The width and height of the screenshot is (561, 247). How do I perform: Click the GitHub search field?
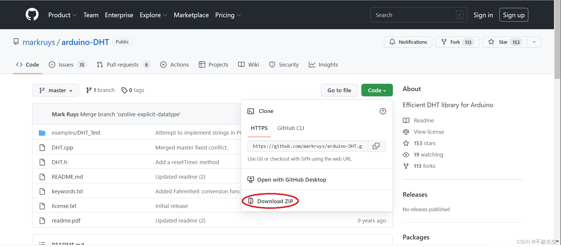(414, 15)
